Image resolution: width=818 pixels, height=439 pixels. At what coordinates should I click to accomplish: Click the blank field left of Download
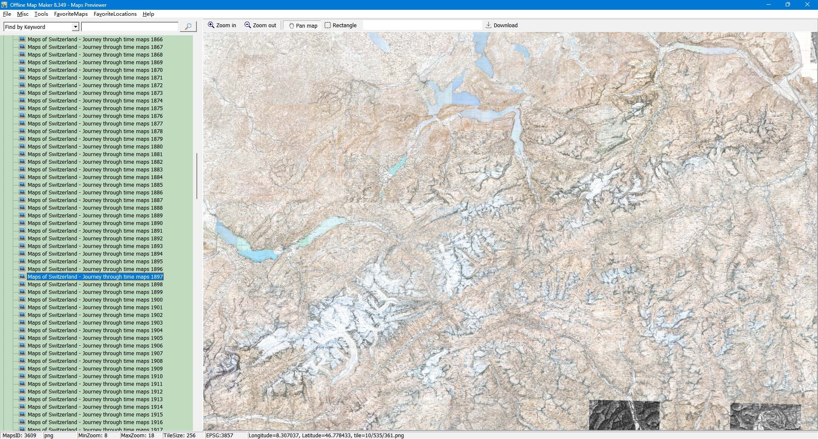tap(422, 25)
